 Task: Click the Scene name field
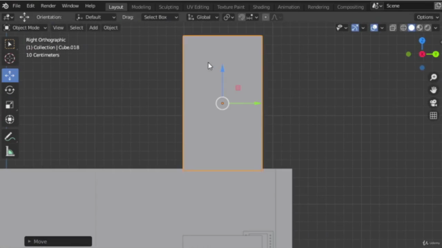pos(409,6)
